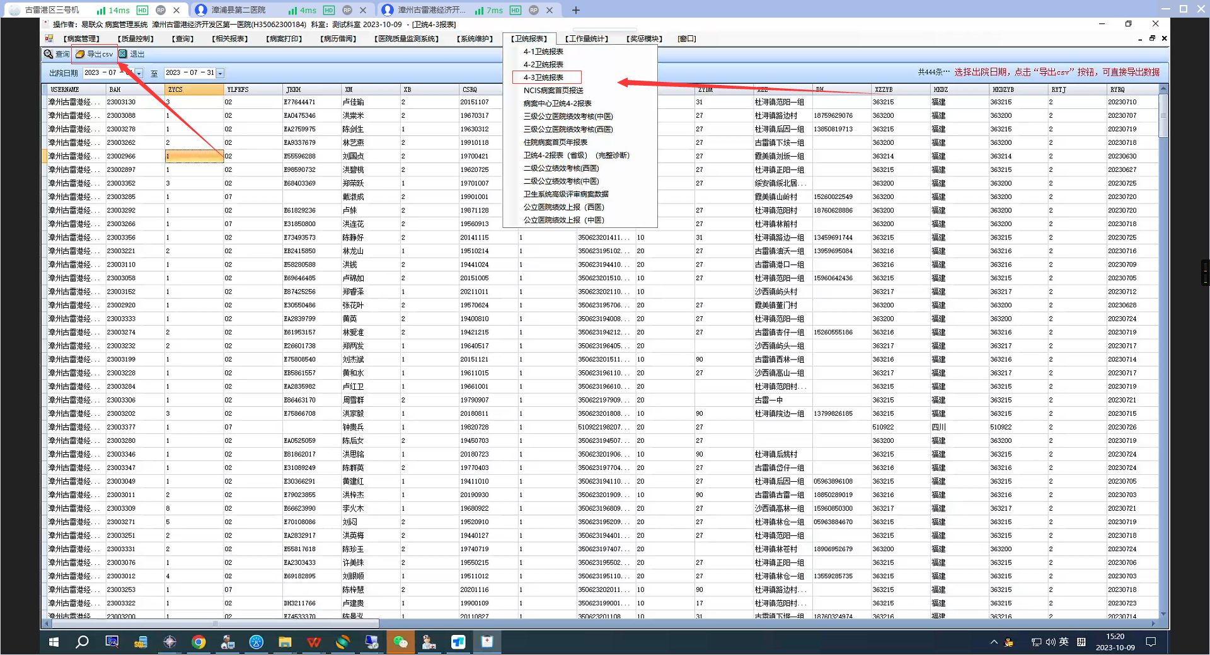Open File Explorer from the taskbar
1210x655 pixels.
pyautogui.click(x=285, y=642)
